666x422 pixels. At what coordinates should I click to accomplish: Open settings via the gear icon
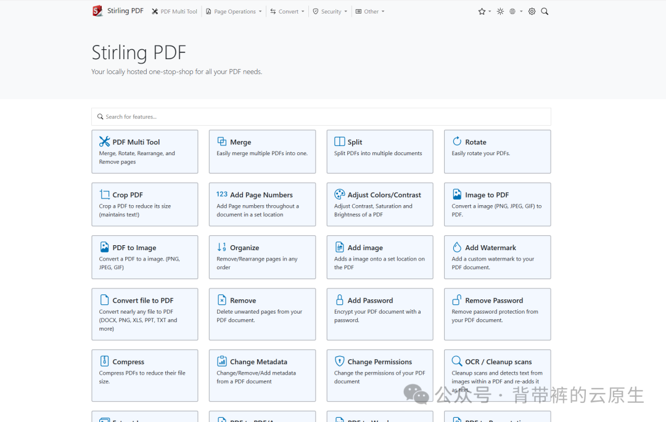pos(532,12)
